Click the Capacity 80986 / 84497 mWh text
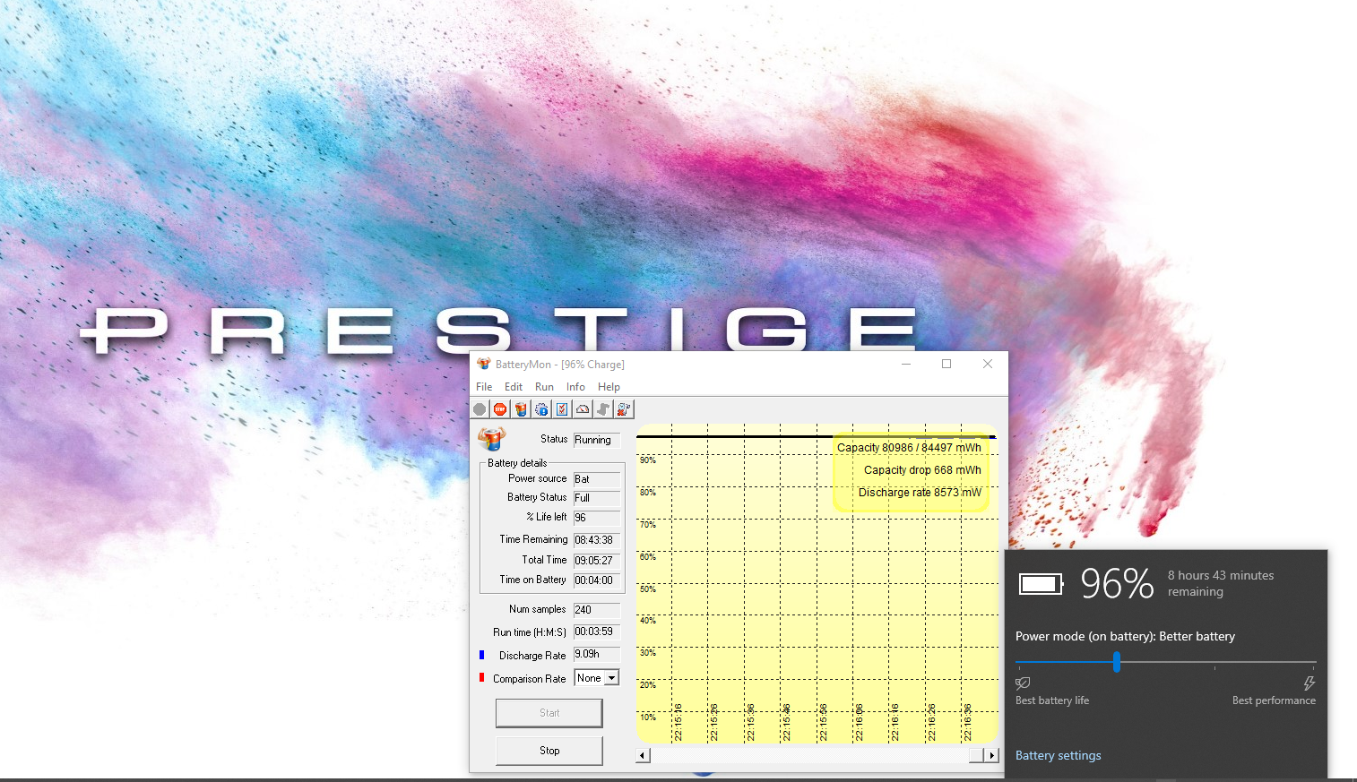 point(909,447)
